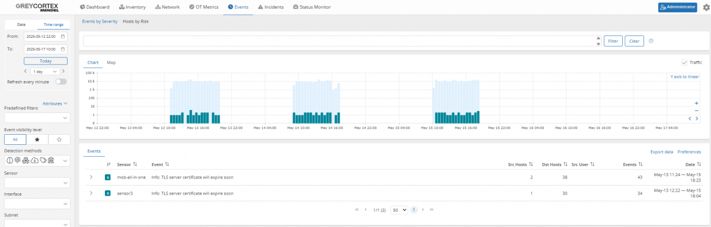Select All event visibility level
The height and width of the screenshot is (227, 711).
click(x=15, y=140)
